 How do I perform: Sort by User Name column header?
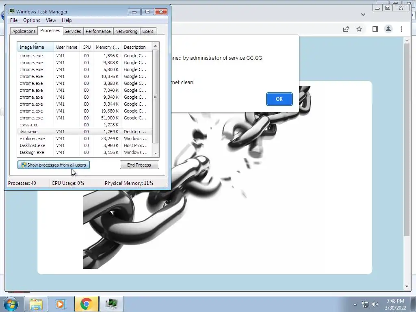67,47
